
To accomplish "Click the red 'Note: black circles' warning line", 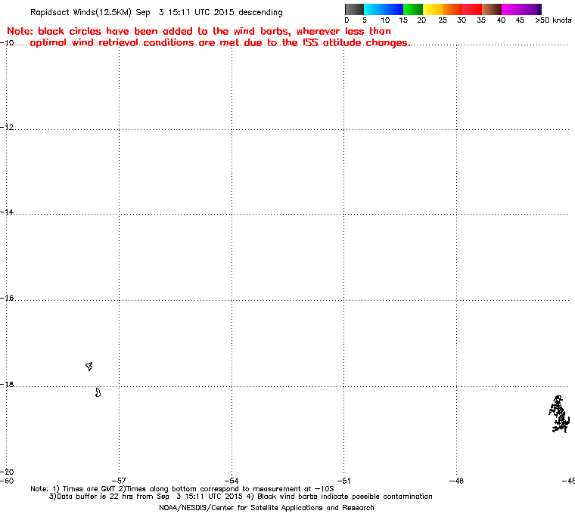I will 199,31.
